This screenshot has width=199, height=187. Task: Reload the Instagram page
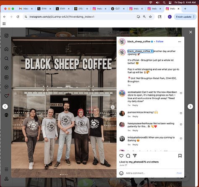(18, 17)
